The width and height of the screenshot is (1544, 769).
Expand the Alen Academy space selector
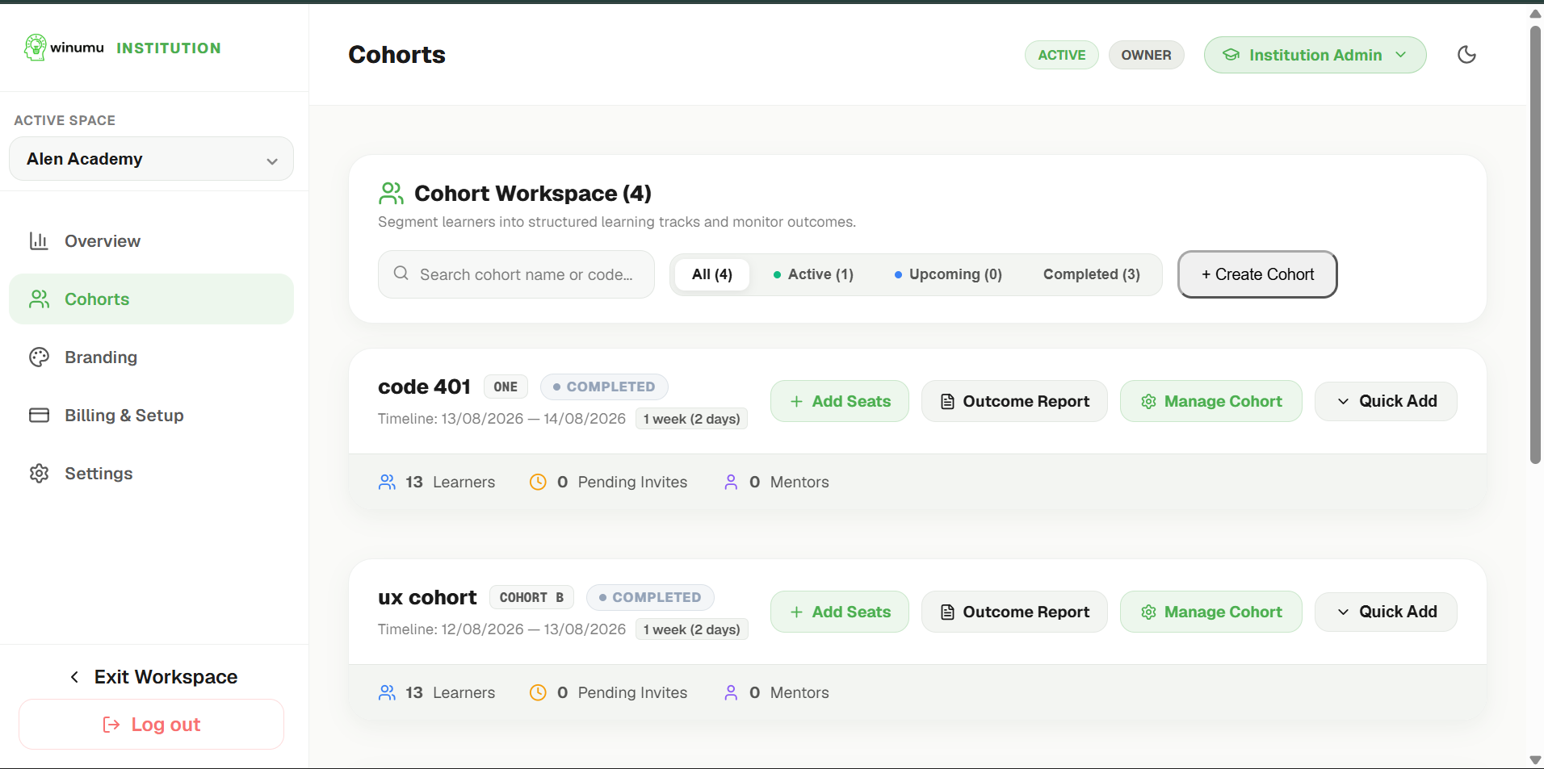coord(151,159)
